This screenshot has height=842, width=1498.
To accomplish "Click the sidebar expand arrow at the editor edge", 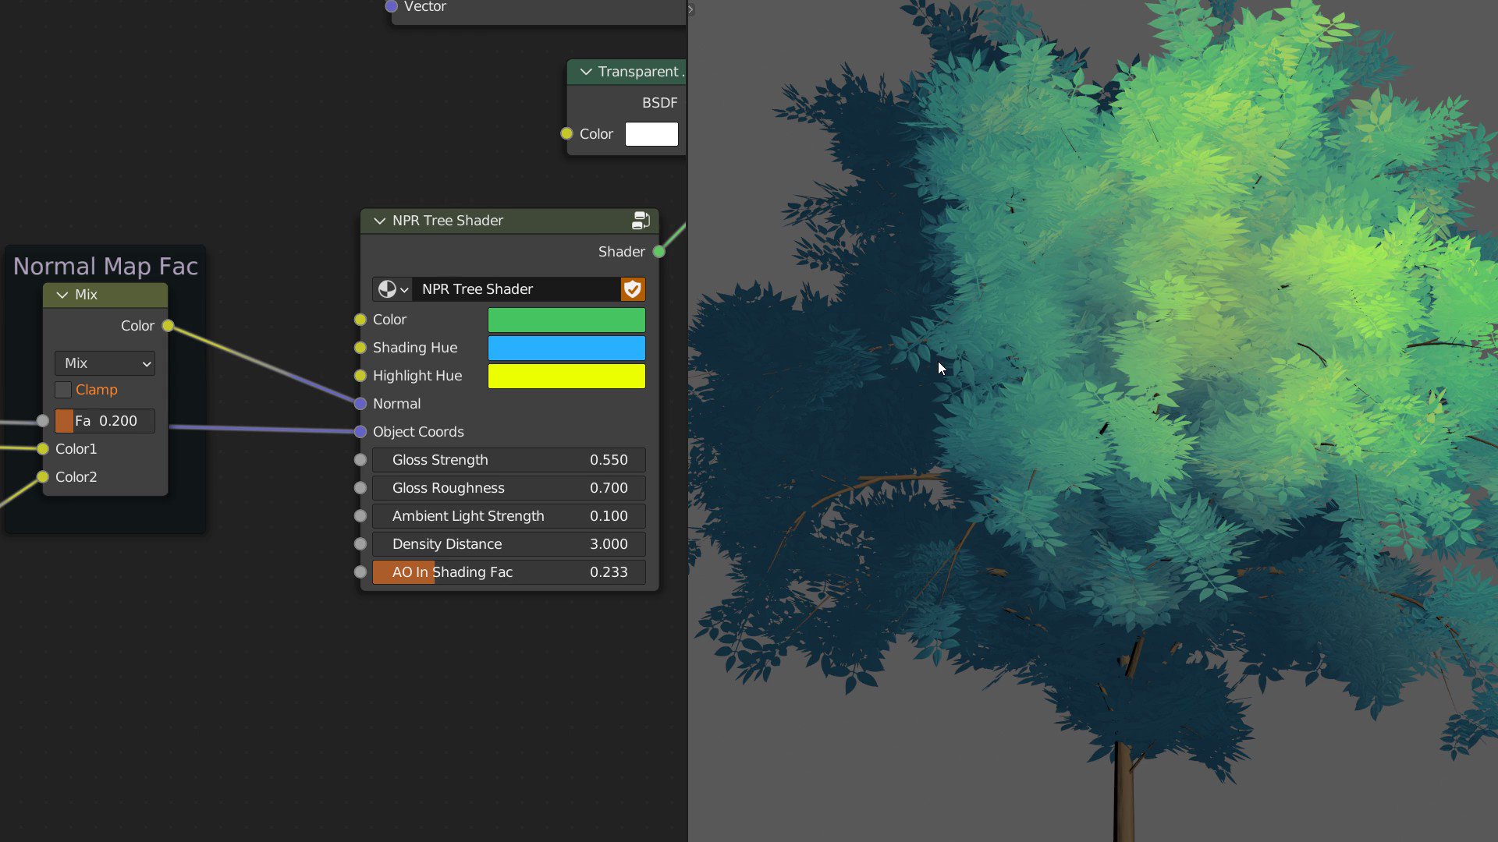I will 690,9.
